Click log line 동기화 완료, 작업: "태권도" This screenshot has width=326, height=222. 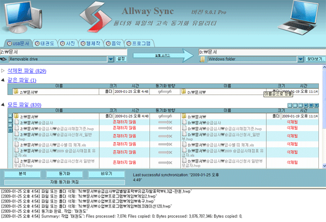(x=45, y=211)
